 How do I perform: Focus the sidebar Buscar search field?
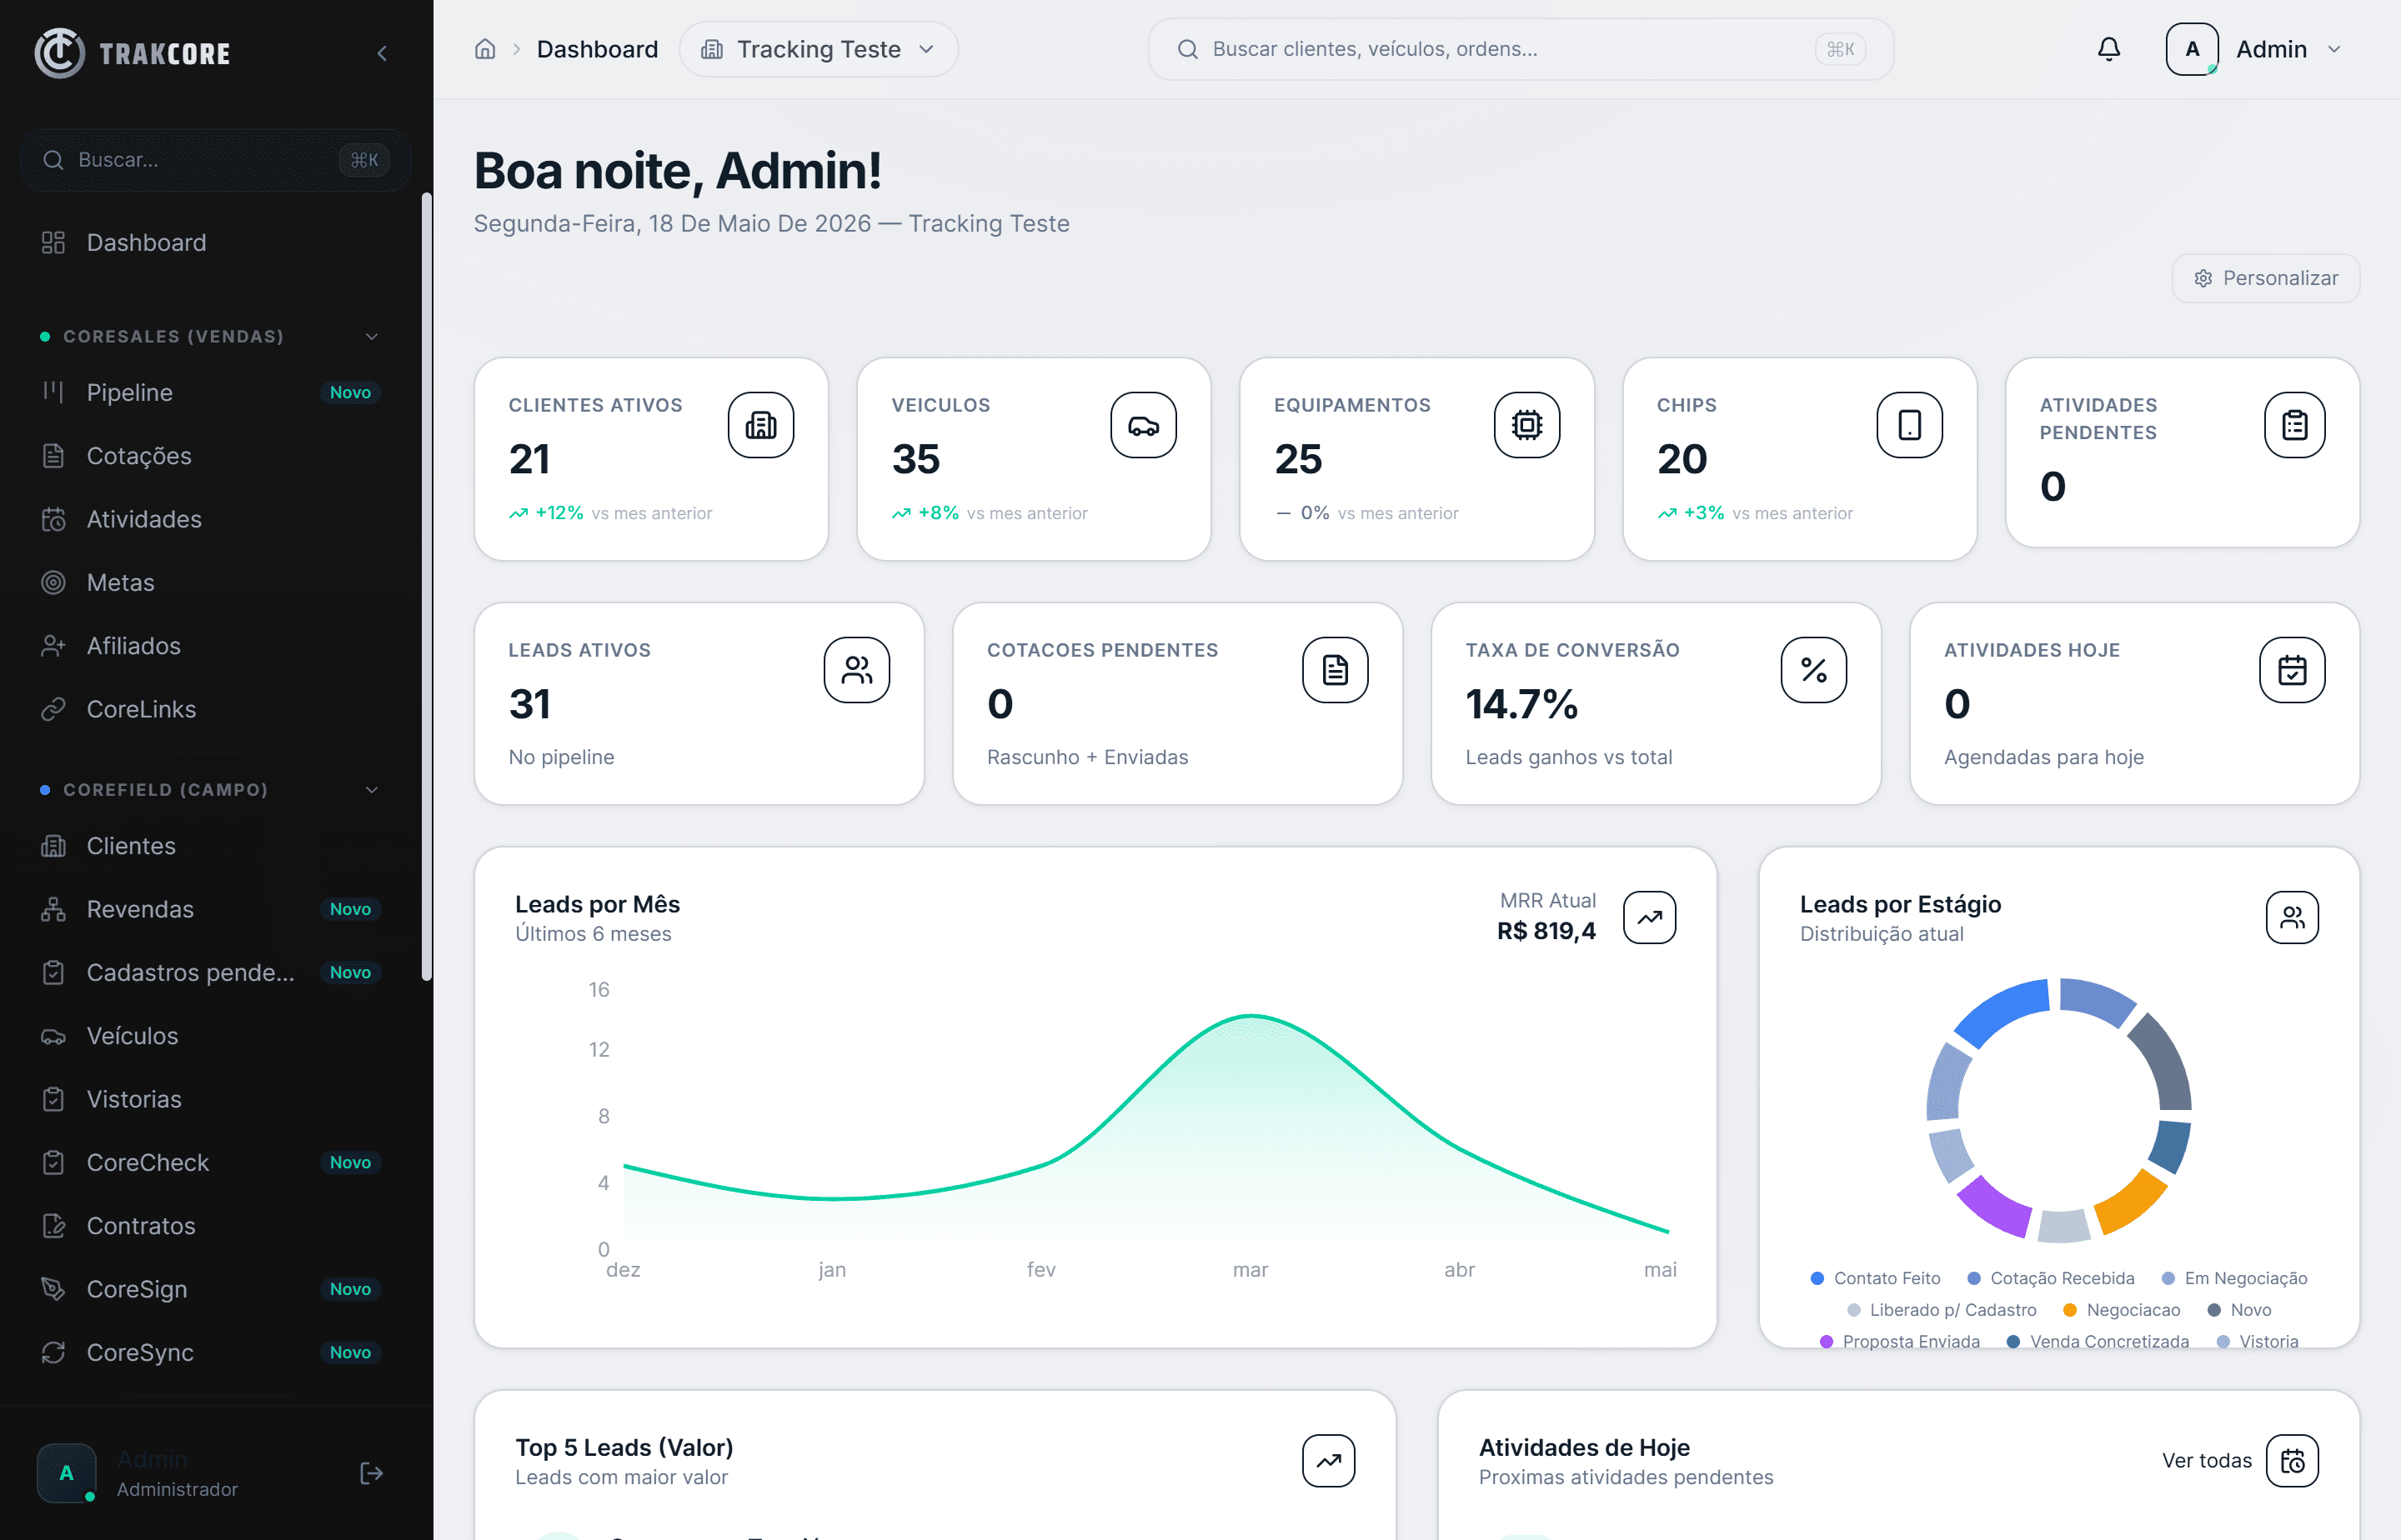(x=215, y=160)
